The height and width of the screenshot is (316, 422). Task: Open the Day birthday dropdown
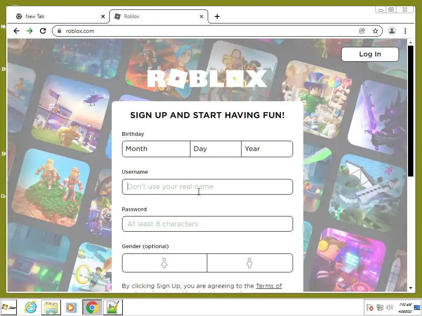coord(216,149)
